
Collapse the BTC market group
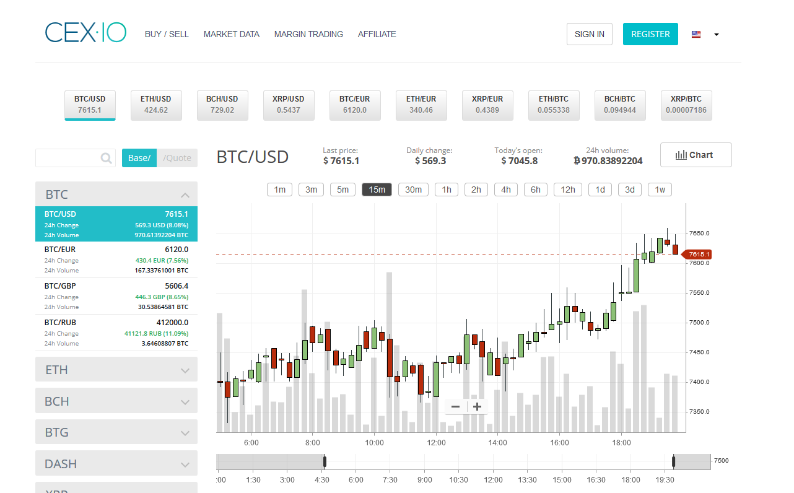pyautogui.click(x=116, y=194)
